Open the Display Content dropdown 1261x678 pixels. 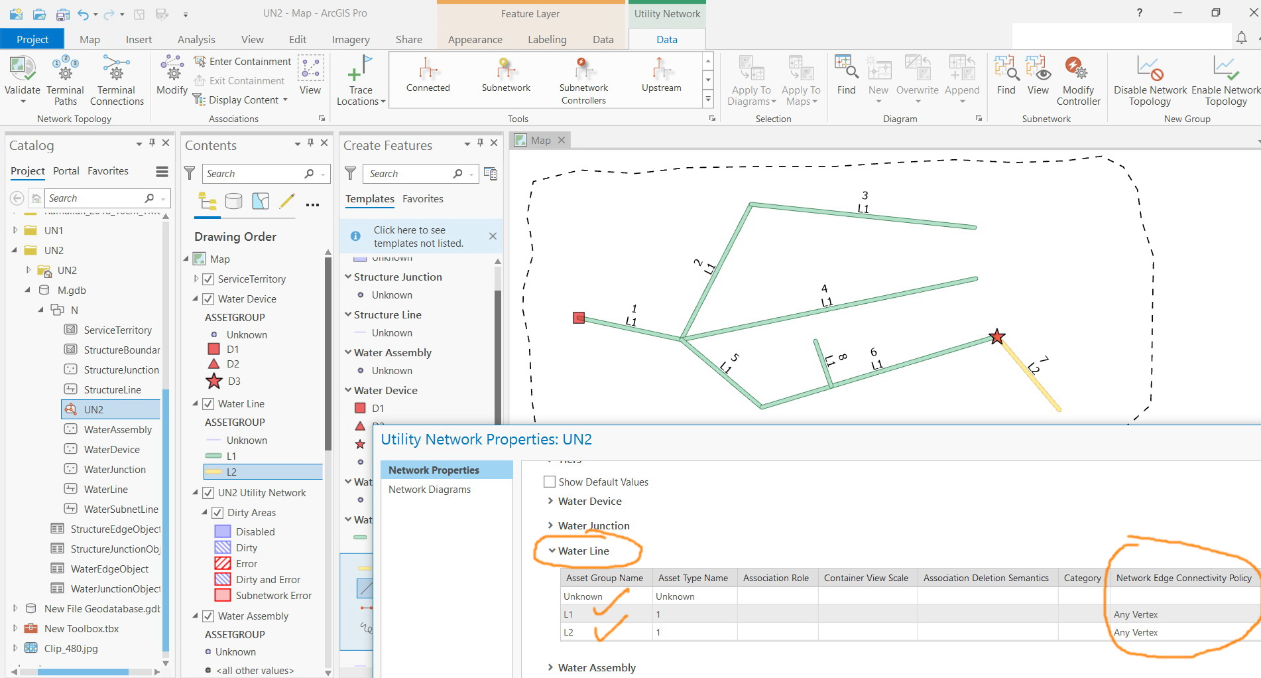[241, 100]
